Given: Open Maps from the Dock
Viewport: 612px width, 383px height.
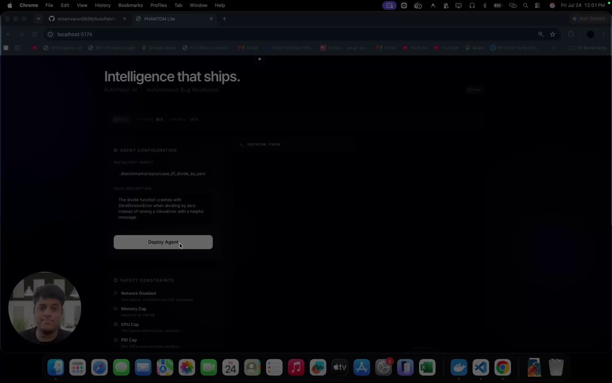Looking at the screenshot, I should point(165,368).
